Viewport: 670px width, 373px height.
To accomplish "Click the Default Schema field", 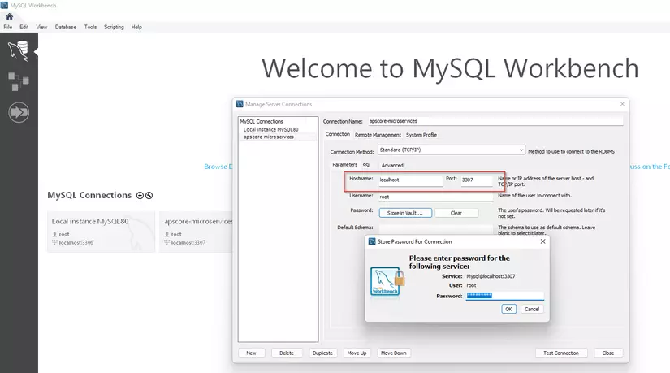I will coord(435,228).
